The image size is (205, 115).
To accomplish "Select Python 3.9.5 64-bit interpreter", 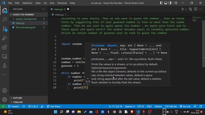I will 171,106.
